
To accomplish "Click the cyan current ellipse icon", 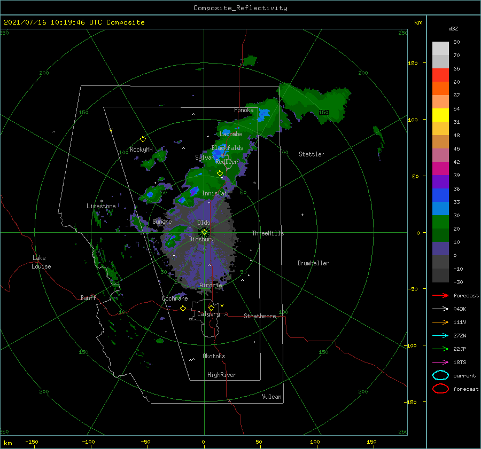I will point(440,375).
